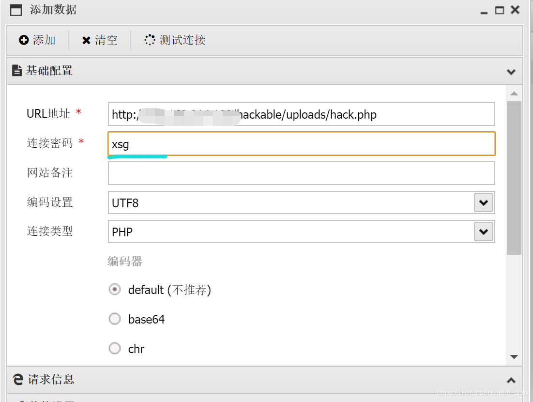The image size is (533, 402).
Task: Click the scrollbar up arrow
Action: [514, 93]
